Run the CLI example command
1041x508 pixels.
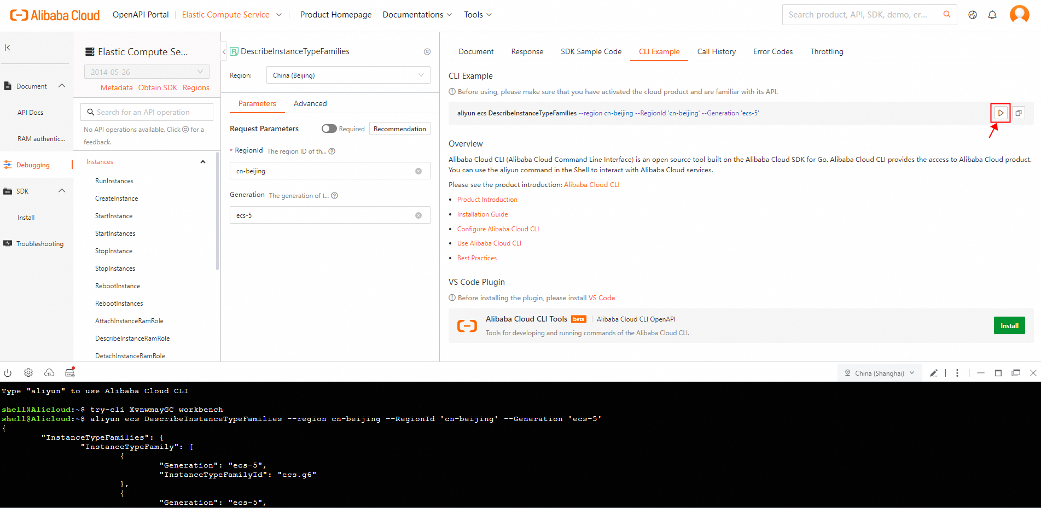point(1001,113)
